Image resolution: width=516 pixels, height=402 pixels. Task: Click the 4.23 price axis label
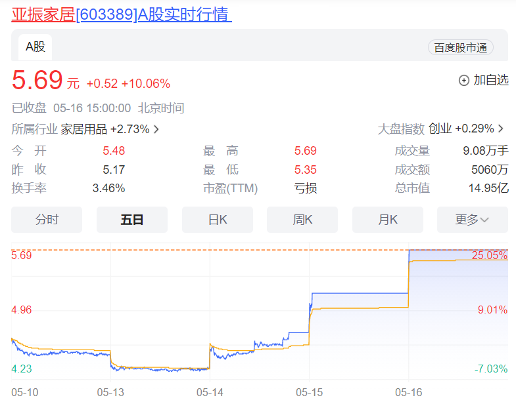[22, 369]
